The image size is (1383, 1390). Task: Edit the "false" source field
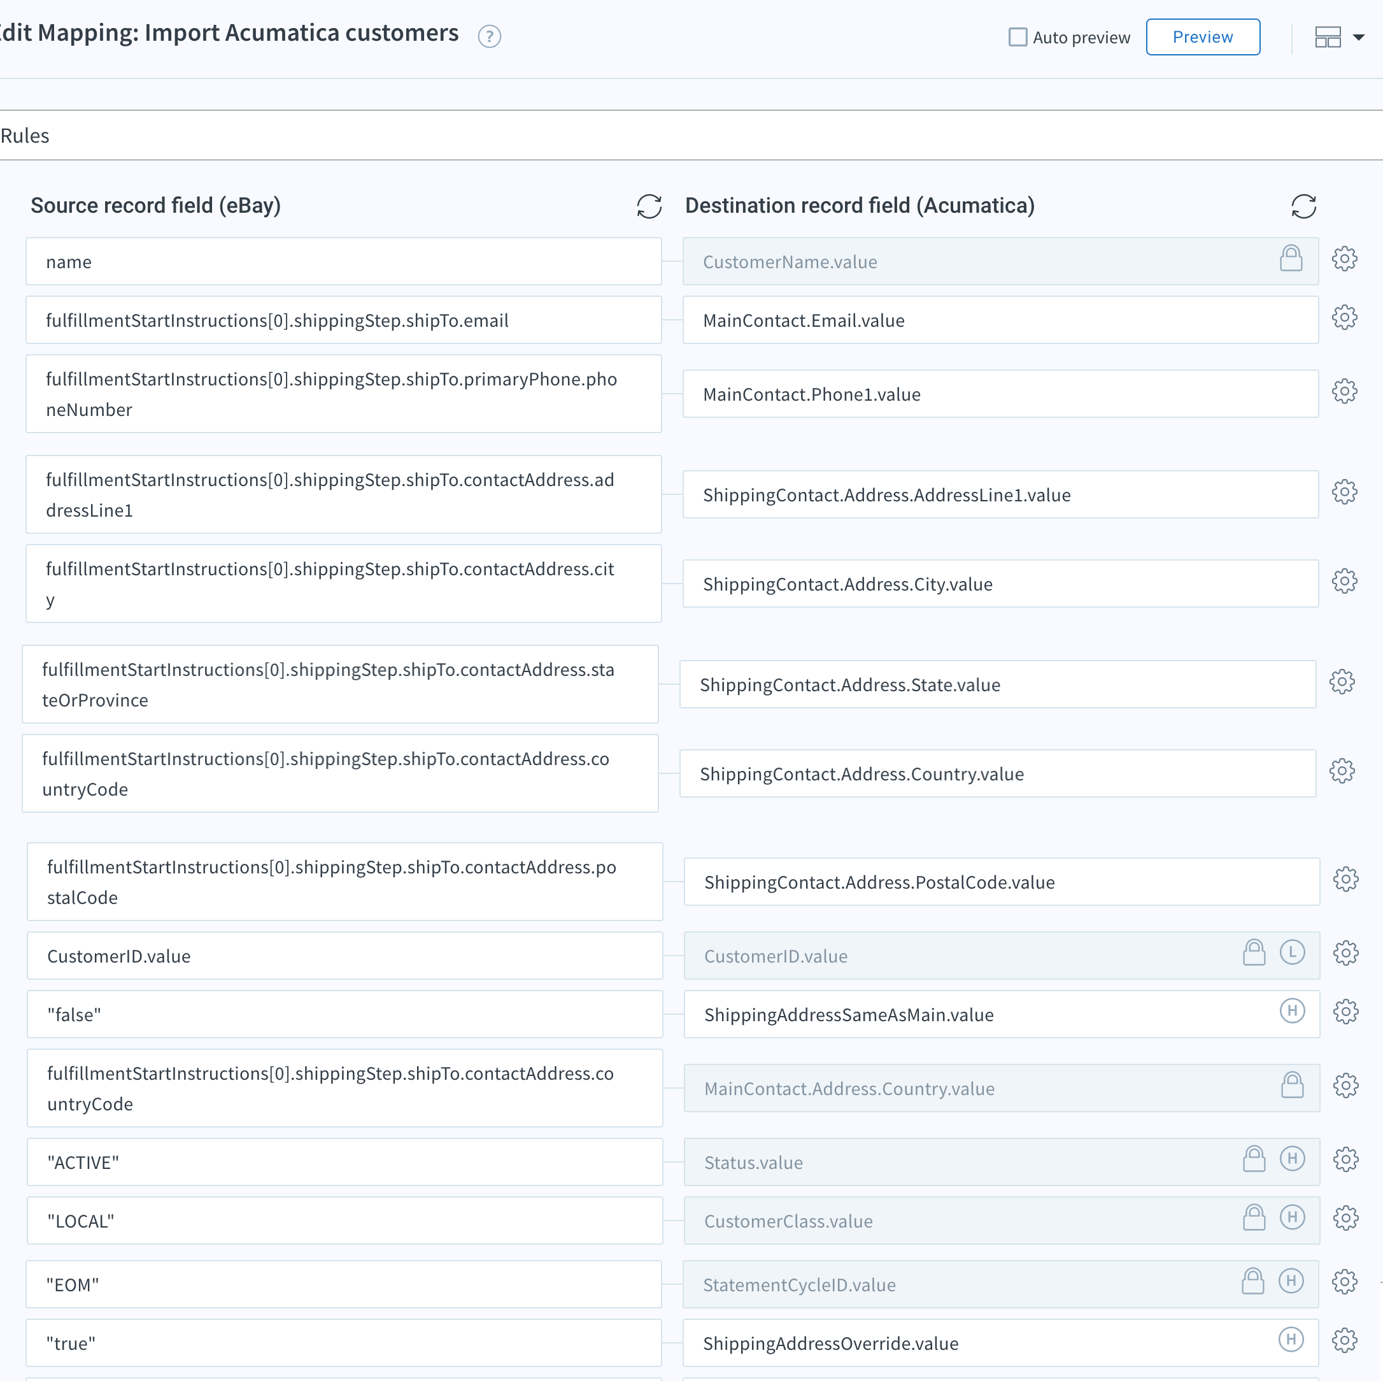point(344,1015)
